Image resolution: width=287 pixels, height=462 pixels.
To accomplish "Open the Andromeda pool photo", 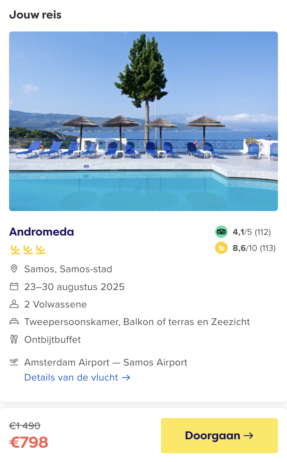I will [x=143, y=121].
